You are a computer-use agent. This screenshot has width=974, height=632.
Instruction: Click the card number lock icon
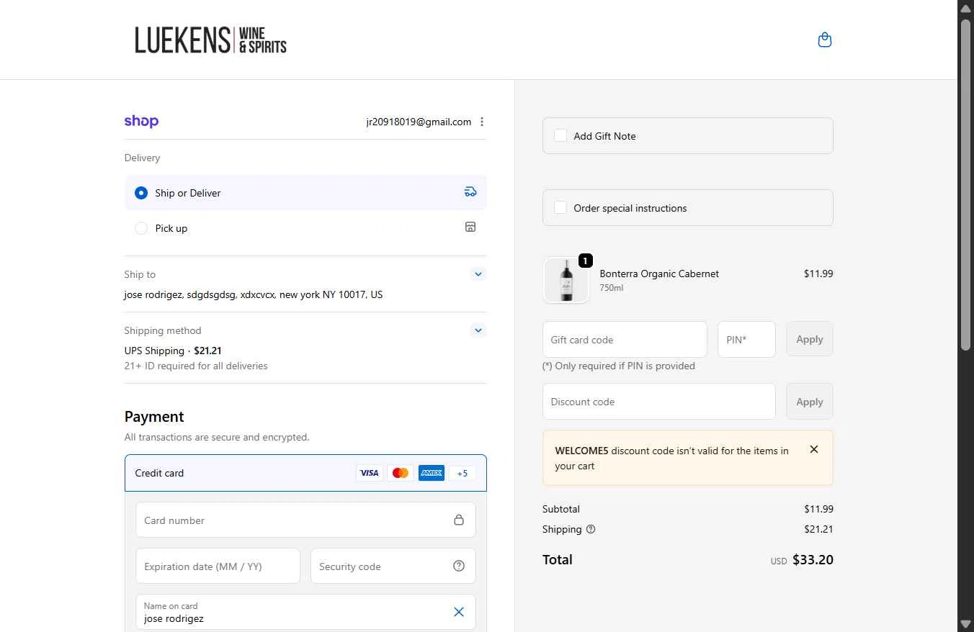tap(459, 520)
